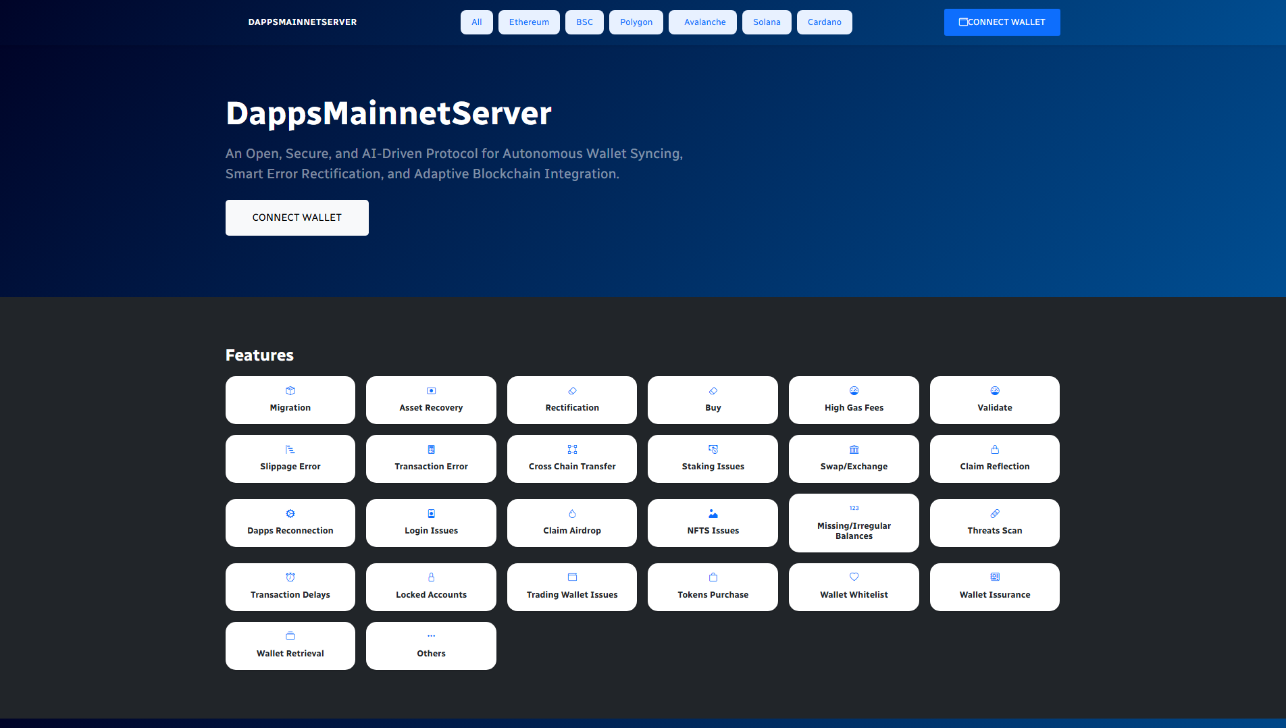Click the Dapps Reconnection label
This screenshot has width=1286, height=728.
[x=290, y=531]
